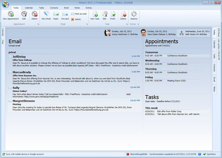Click the Reply email icon

pos(56,14)
